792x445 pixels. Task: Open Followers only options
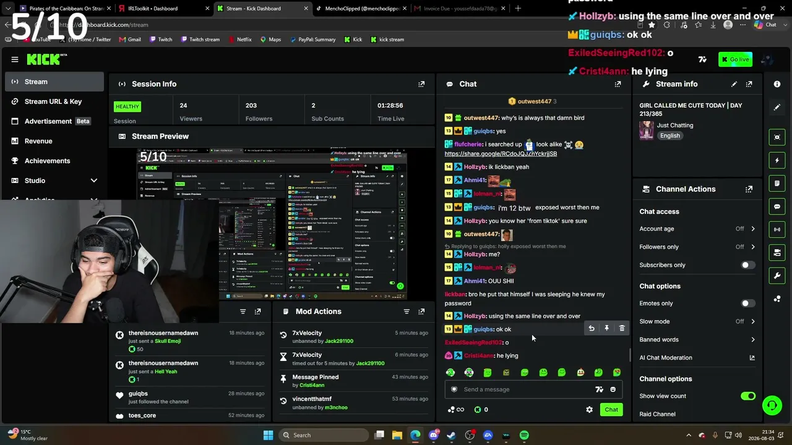pyautogui.click(x=697, y=247)
